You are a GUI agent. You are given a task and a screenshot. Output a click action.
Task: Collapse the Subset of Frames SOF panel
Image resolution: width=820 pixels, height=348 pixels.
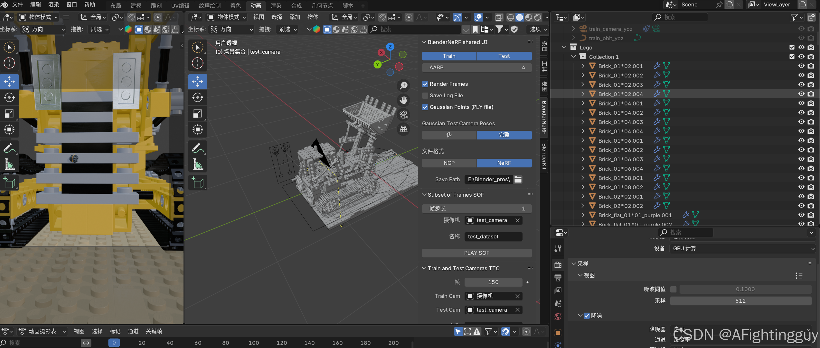pos(424,195)
